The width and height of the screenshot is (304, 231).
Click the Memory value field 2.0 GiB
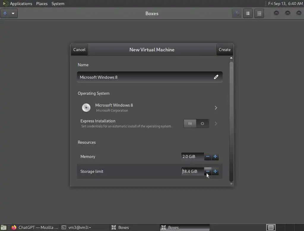pyautogui.click(x=192, y=156)
